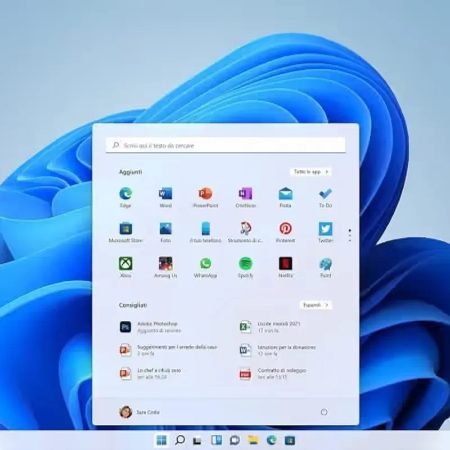Open Widgets from the taskbar
Viewport: 450px width, 450px height.
point(217,440)
